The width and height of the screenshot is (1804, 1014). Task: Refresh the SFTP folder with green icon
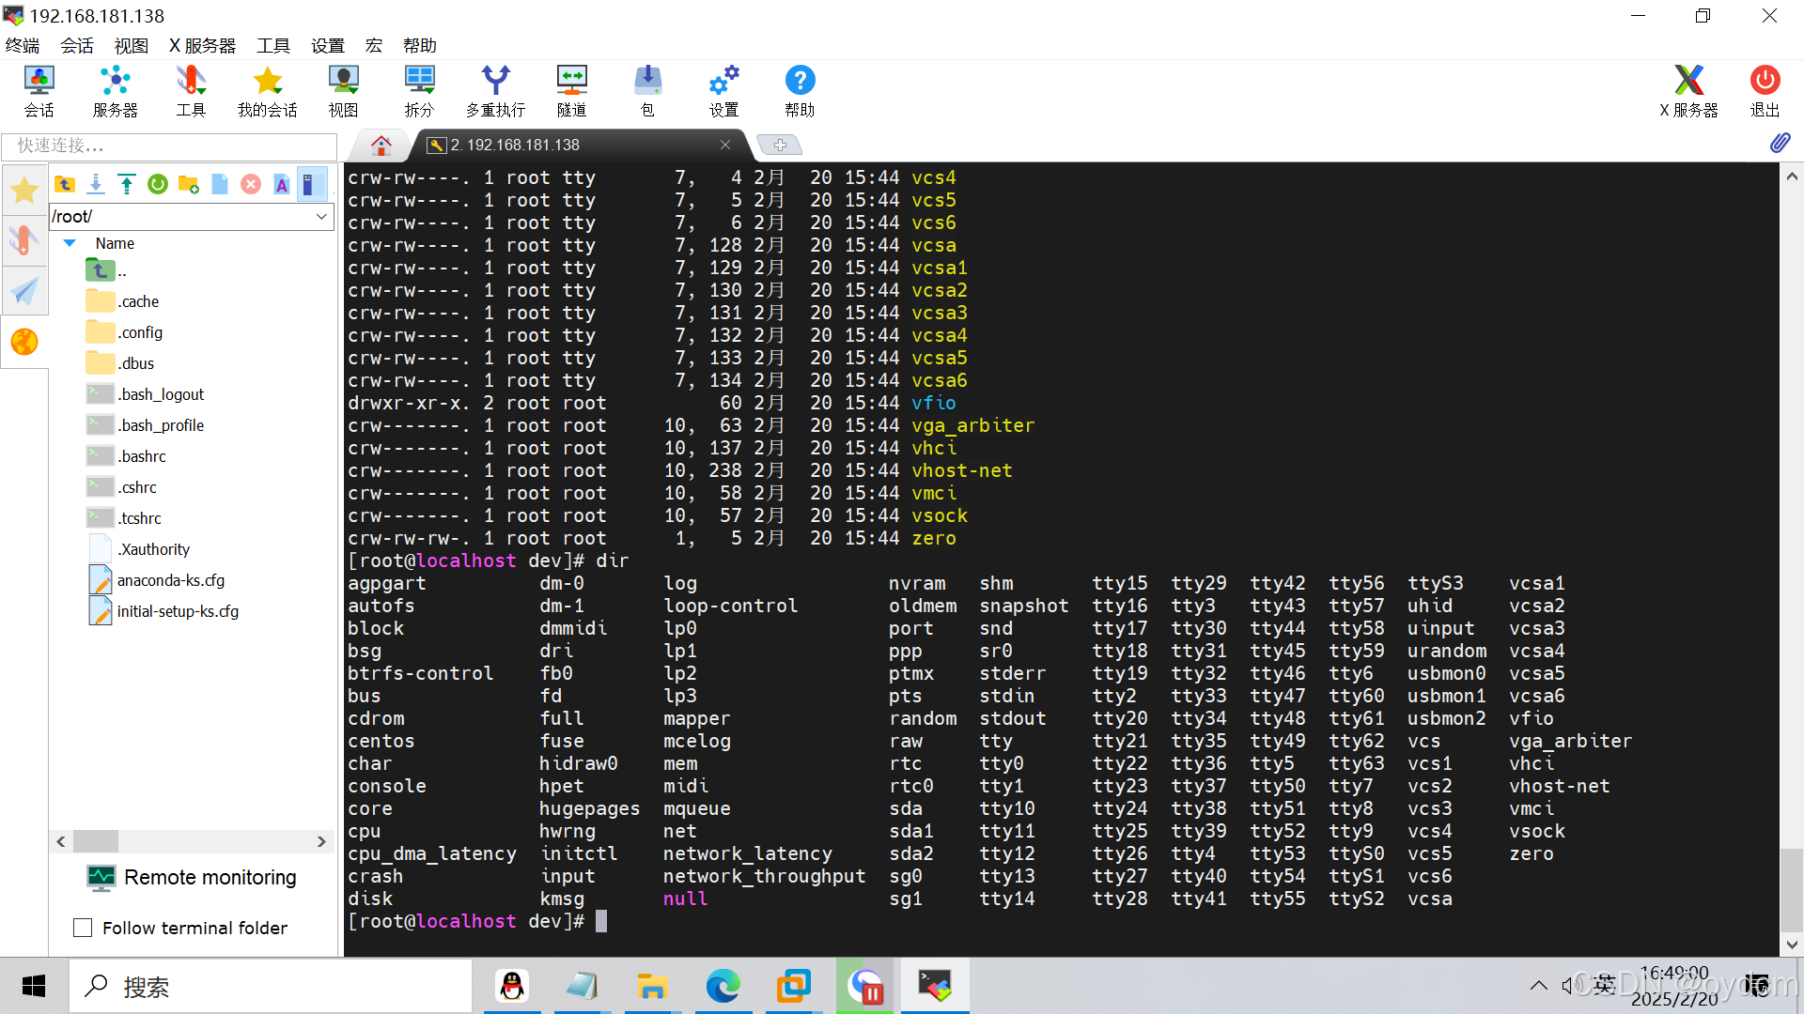158,184
